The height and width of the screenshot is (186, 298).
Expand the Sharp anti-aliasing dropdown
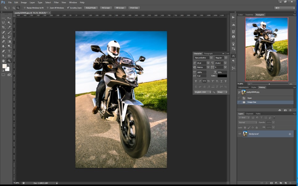pos(222,92)
